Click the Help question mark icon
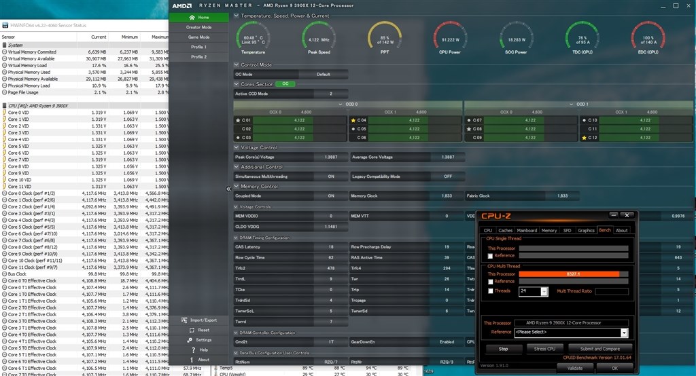Viewport: 696px width, 376px height. tap(194, 350)
